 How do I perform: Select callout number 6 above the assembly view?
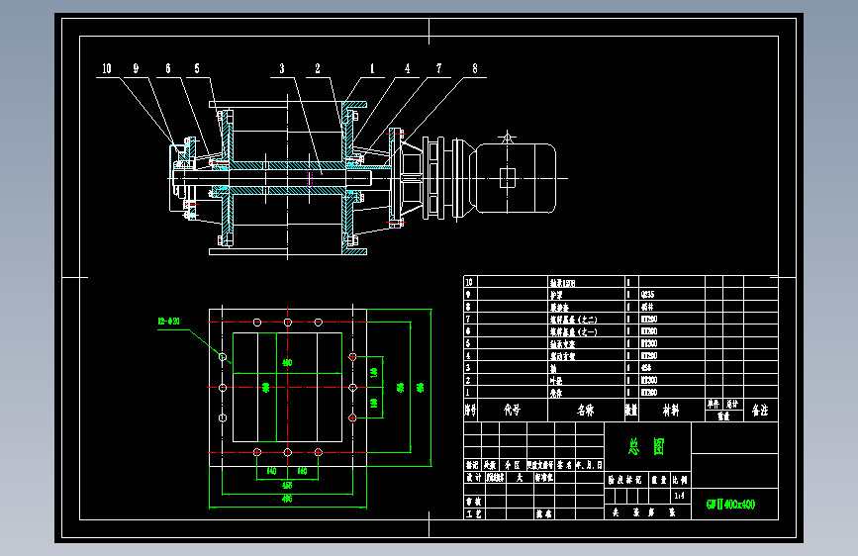[168, 68]
